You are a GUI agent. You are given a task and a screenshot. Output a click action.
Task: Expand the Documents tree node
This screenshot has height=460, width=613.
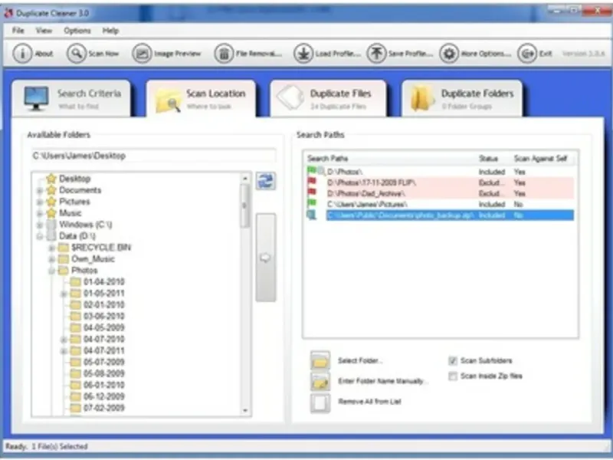40,190
